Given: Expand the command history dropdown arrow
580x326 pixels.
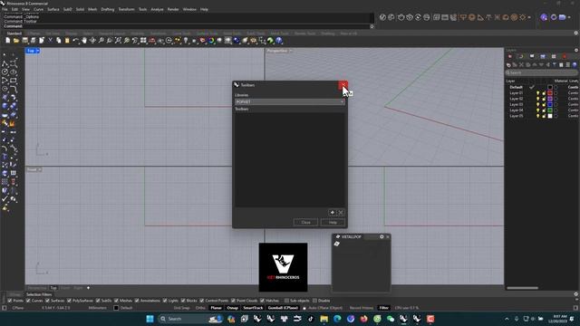Looking at the screenshot, I should point(372,26).
